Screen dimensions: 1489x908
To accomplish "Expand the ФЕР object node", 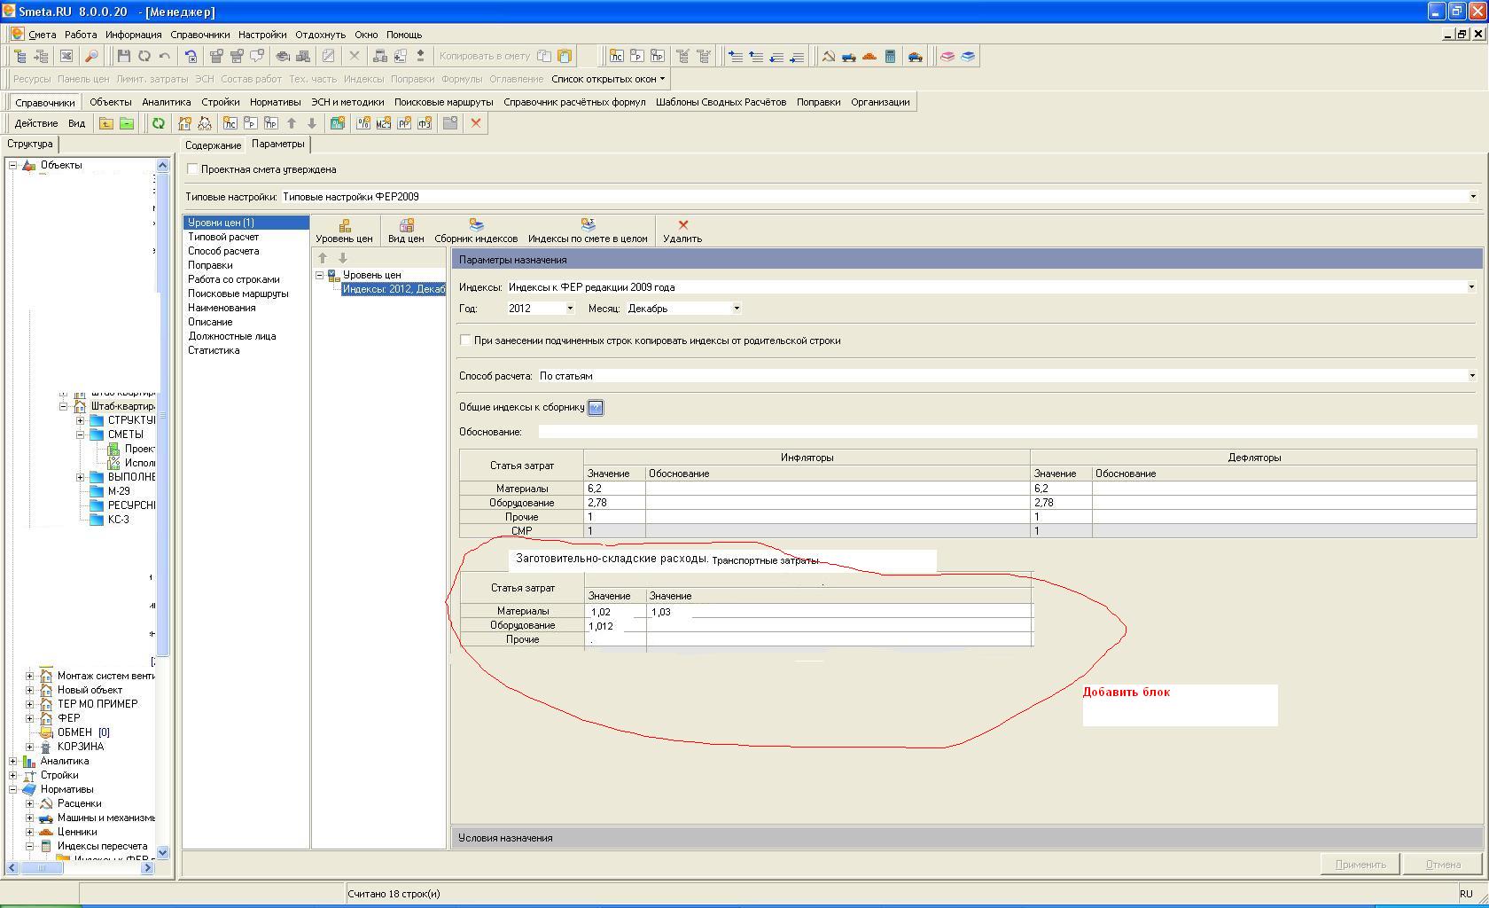I will coord(30,718).
